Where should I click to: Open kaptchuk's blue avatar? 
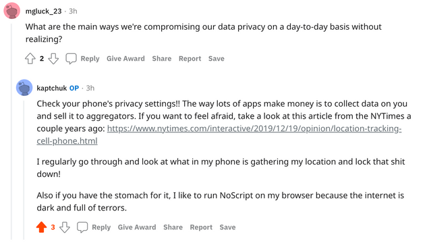tap(24, 88)
